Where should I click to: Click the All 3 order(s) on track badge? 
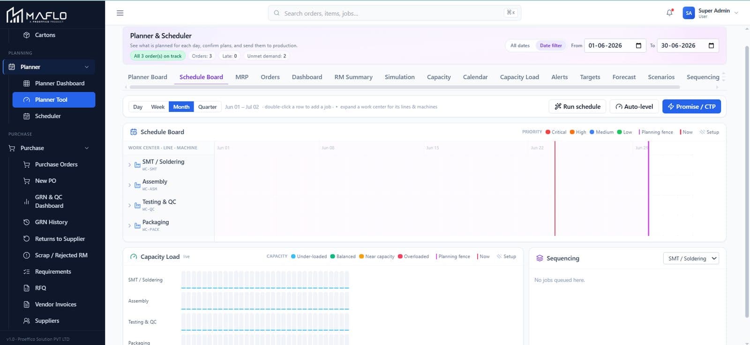click(158, 56)
